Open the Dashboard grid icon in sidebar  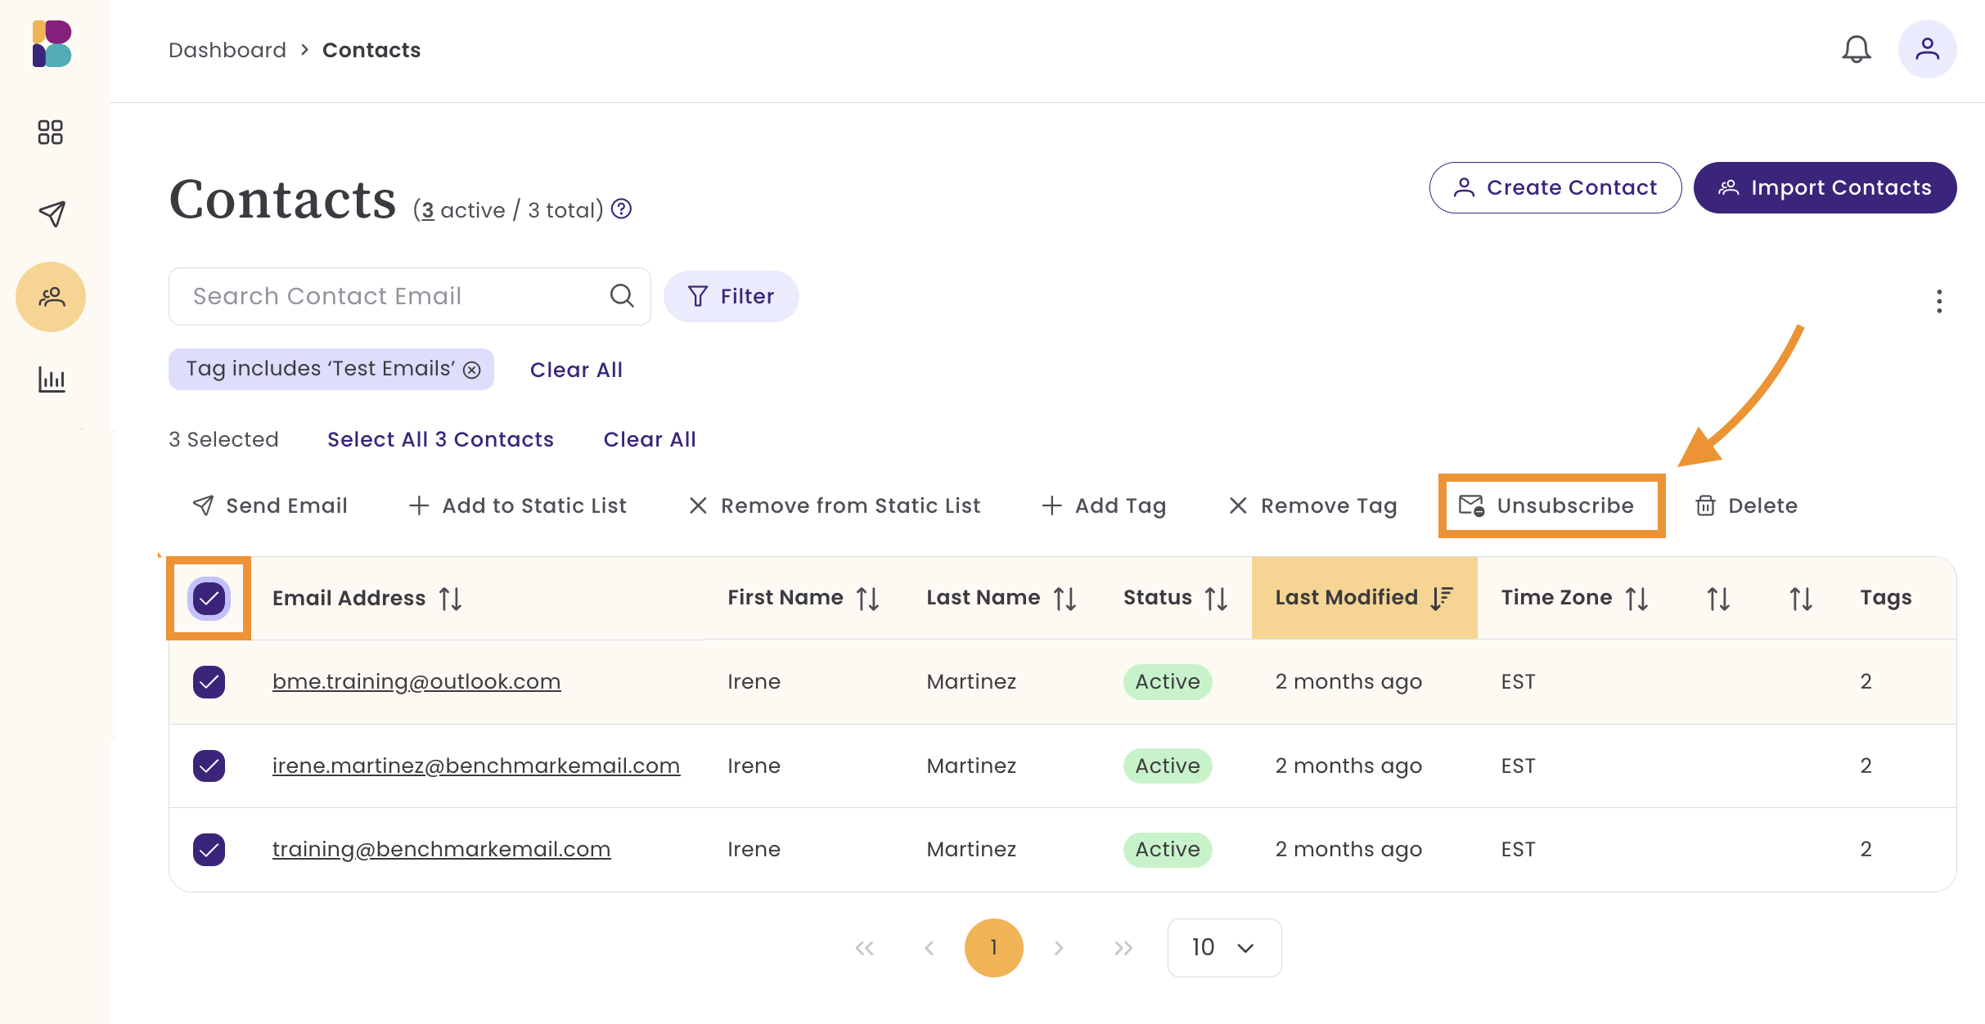point(51,132)
